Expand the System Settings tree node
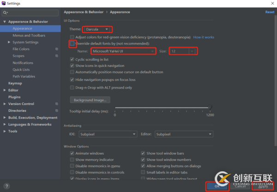The width and height of the screenshot is (277, 192). pos(9,42)
